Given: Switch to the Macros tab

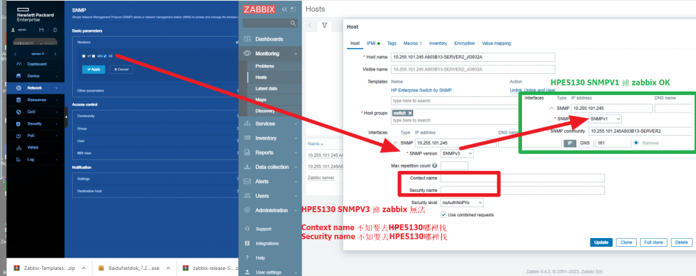Looking at the screenshot, I should 413,43.
